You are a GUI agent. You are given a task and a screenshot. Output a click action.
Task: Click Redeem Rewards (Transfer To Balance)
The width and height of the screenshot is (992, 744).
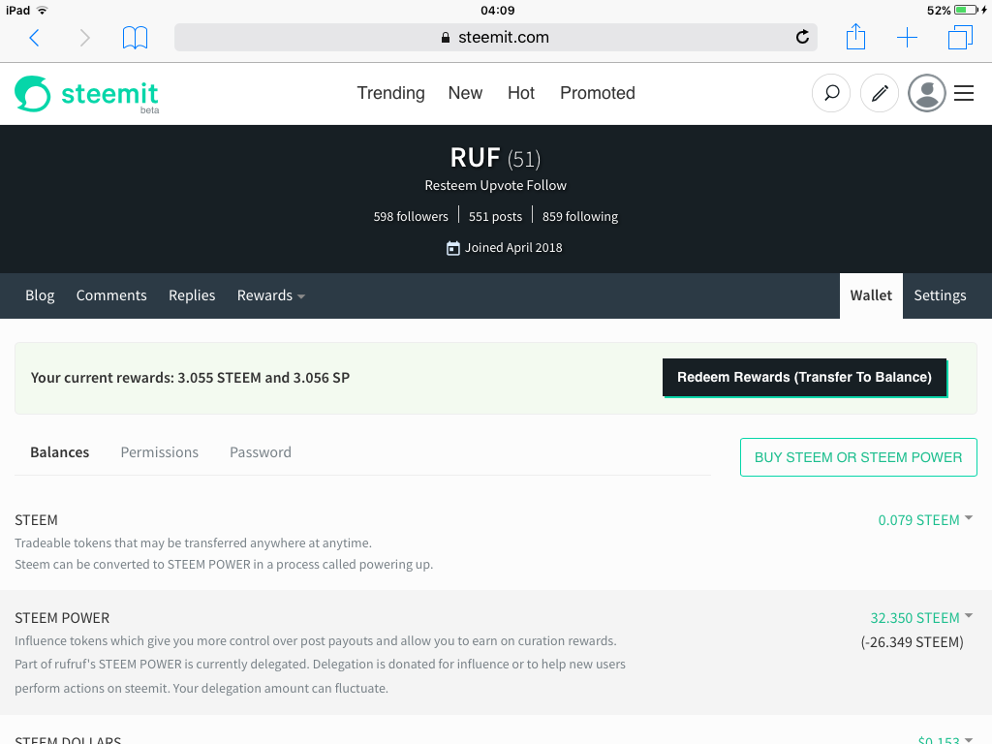point(804,378)
